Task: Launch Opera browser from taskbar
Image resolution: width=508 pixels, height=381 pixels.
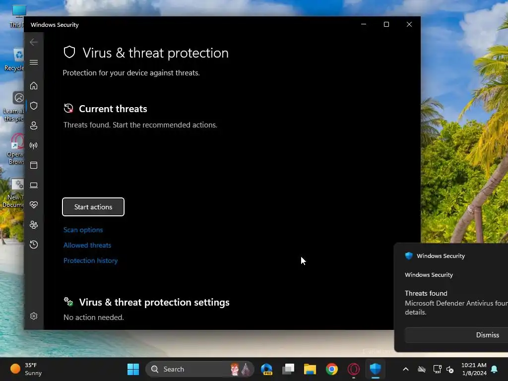Action: point(353,369)
